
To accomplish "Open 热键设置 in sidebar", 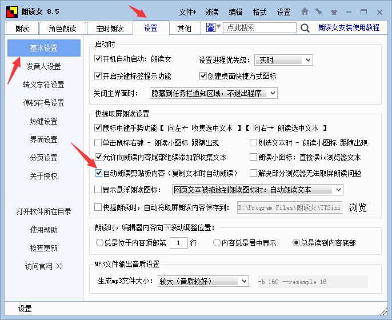I will coord(44,121).
